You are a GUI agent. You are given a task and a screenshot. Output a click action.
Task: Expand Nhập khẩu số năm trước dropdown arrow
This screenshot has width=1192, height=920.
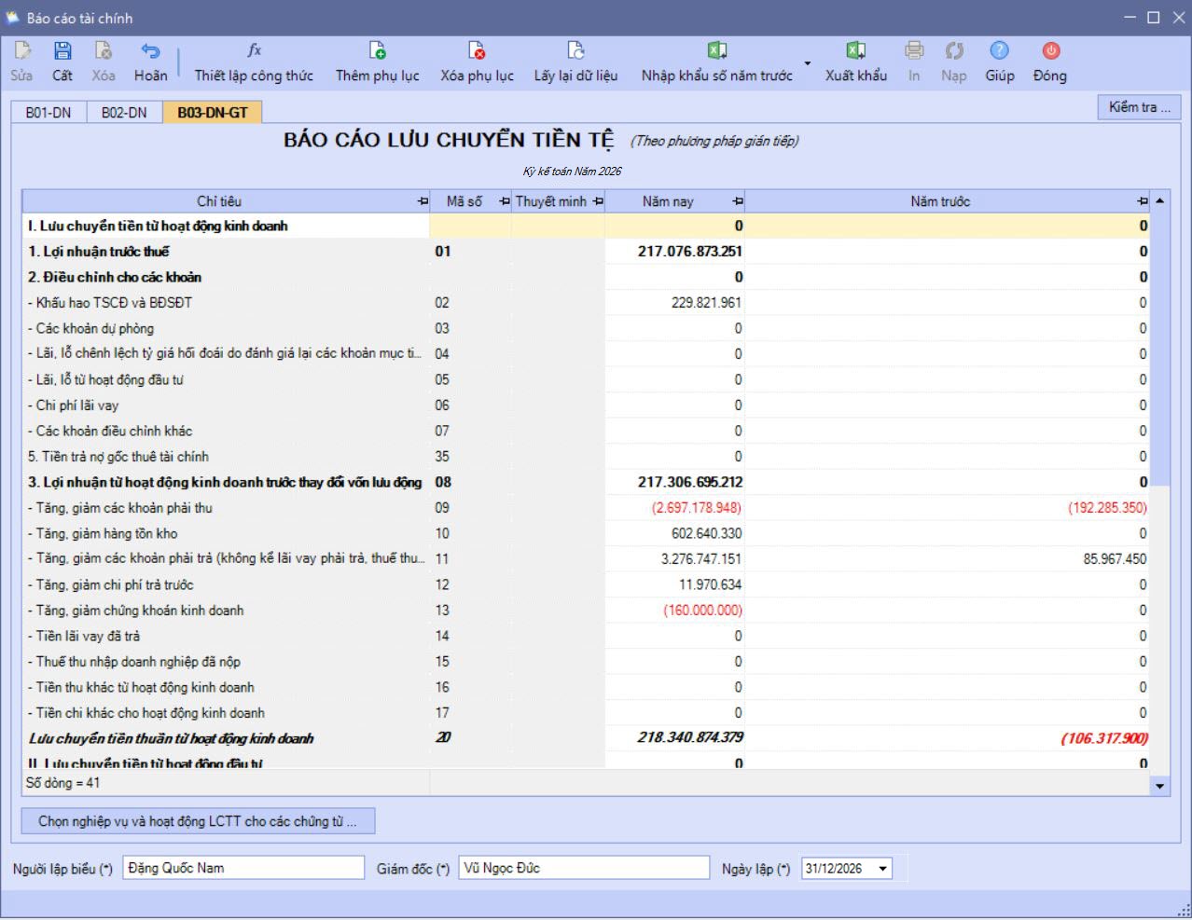point(807,63)
